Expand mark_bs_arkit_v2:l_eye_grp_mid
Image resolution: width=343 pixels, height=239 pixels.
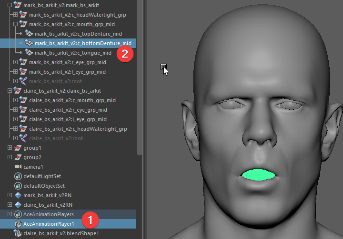point(15,72)
